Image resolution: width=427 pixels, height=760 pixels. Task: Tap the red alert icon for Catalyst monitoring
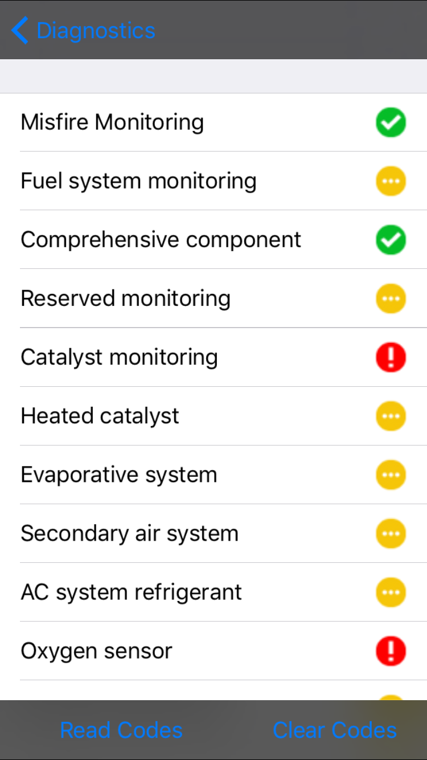391,357
